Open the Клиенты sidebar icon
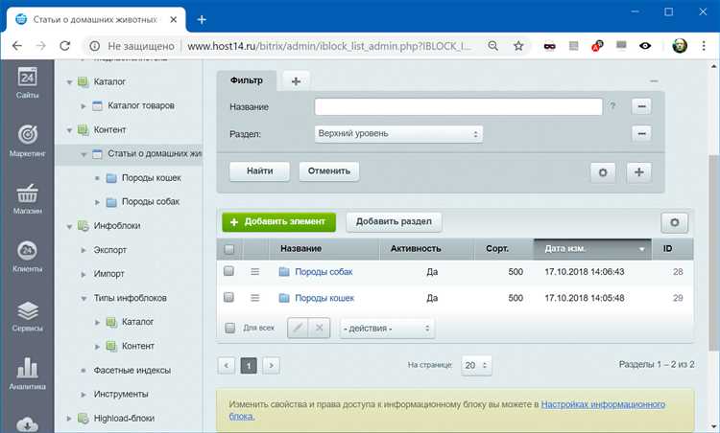The height and width of the screenshot is (433, 720). pyautogui.click(x=27, y=257)
